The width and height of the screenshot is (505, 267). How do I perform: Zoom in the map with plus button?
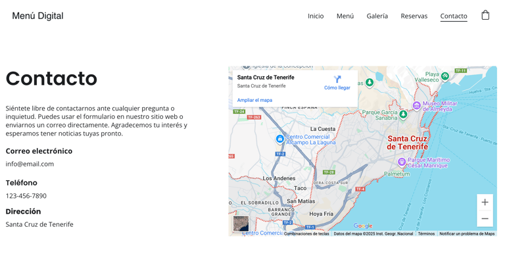coord(485,203)
